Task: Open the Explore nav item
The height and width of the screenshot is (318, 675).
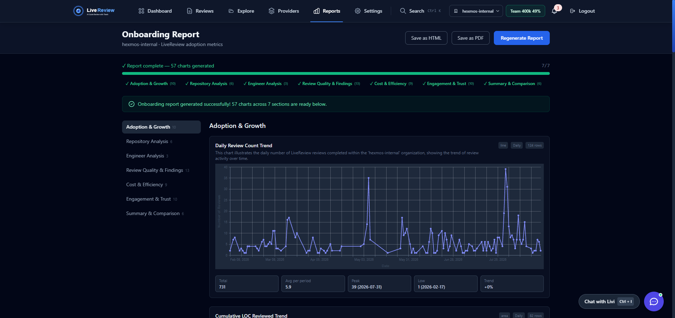Action: (x=241, y=11)
